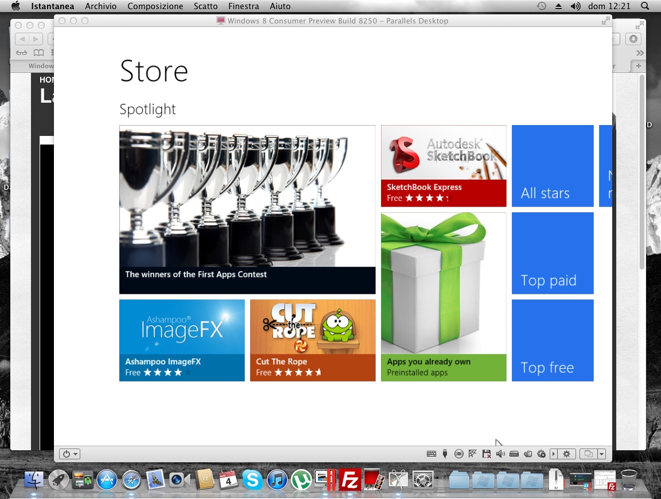This screenshot has width=661, height=499.
Task: Open the Top paid tile
Action: click(x=553, y=254)
